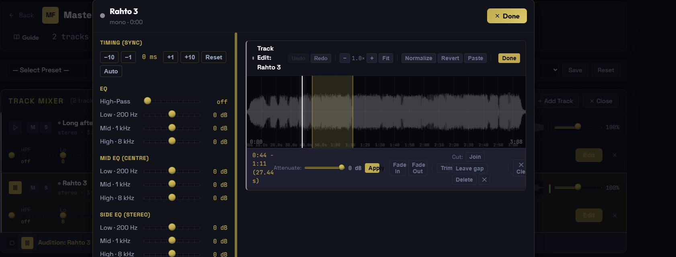Adjust the Rahto 3 track volume slider
Image resolution: width=676 pixels, height=257 pixels.
(578, 187)
